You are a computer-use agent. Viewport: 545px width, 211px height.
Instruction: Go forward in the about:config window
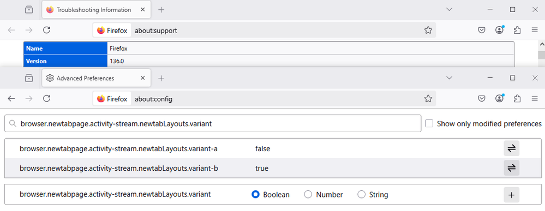pyautogui.click(x=29, y=99)
